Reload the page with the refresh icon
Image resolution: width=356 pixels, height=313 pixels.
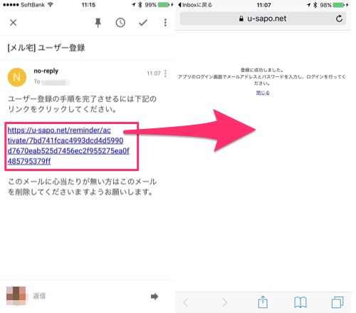click(x=339, y=19)
